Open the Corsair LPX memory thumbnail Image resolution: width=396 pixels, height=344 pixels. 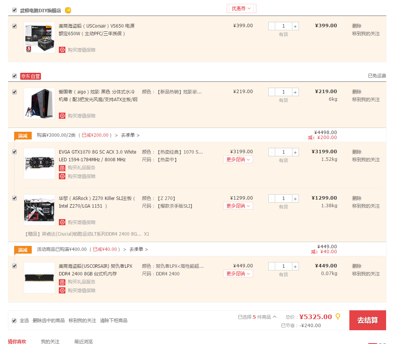(39, 278)
